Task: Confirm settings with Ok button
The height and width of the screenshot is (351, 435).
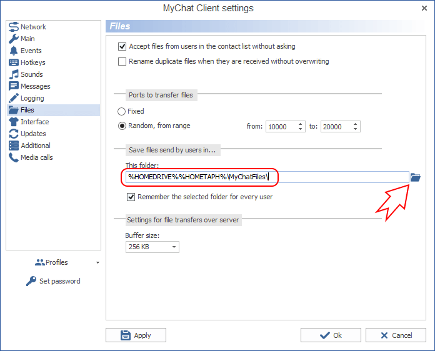Action: [331, 335]
